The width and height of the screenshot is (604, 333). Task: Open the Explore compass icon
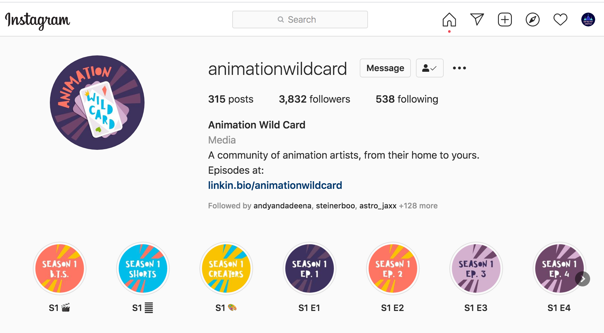coord(532,20)
